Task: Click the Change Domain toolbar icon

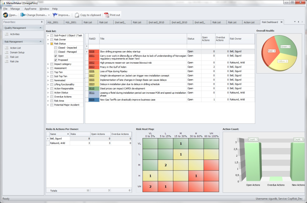Action: 23,15
